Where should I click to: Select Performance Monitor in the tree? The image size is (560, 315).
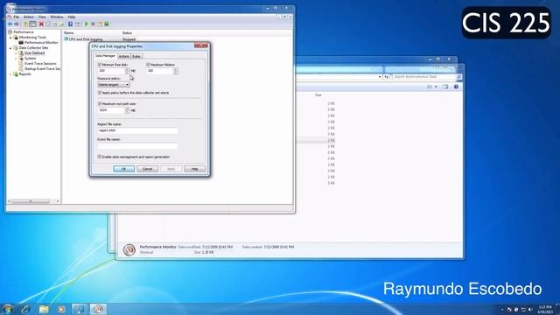click(x=41, y=43)
